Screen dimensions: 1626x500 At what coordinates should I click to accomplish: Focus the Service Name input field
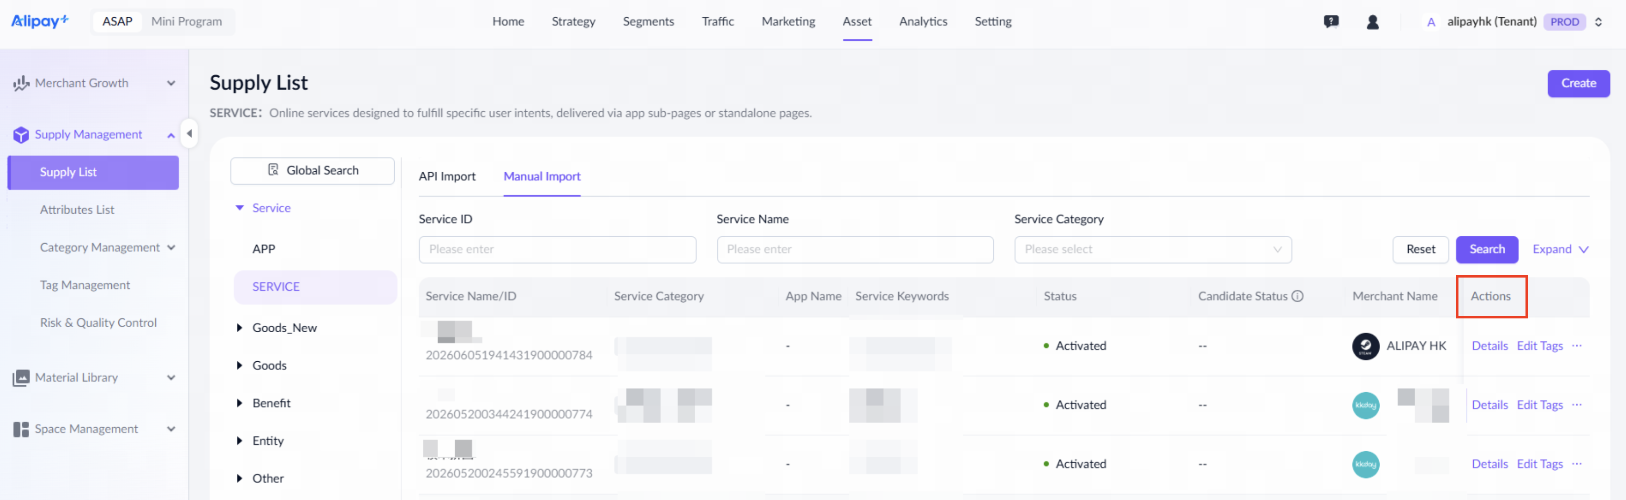coord(855,250)
